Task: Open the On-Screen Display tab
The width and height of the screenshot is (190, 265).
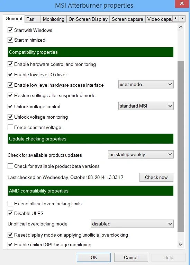Action: [x=88, y=19]
